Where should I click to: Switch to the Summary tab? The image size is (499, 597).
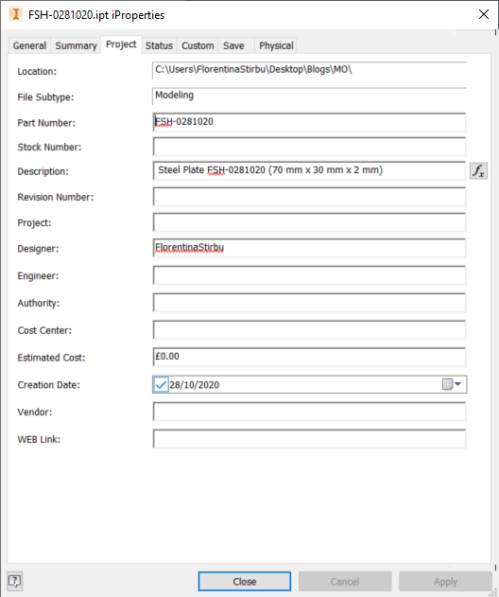pos(76,45)
